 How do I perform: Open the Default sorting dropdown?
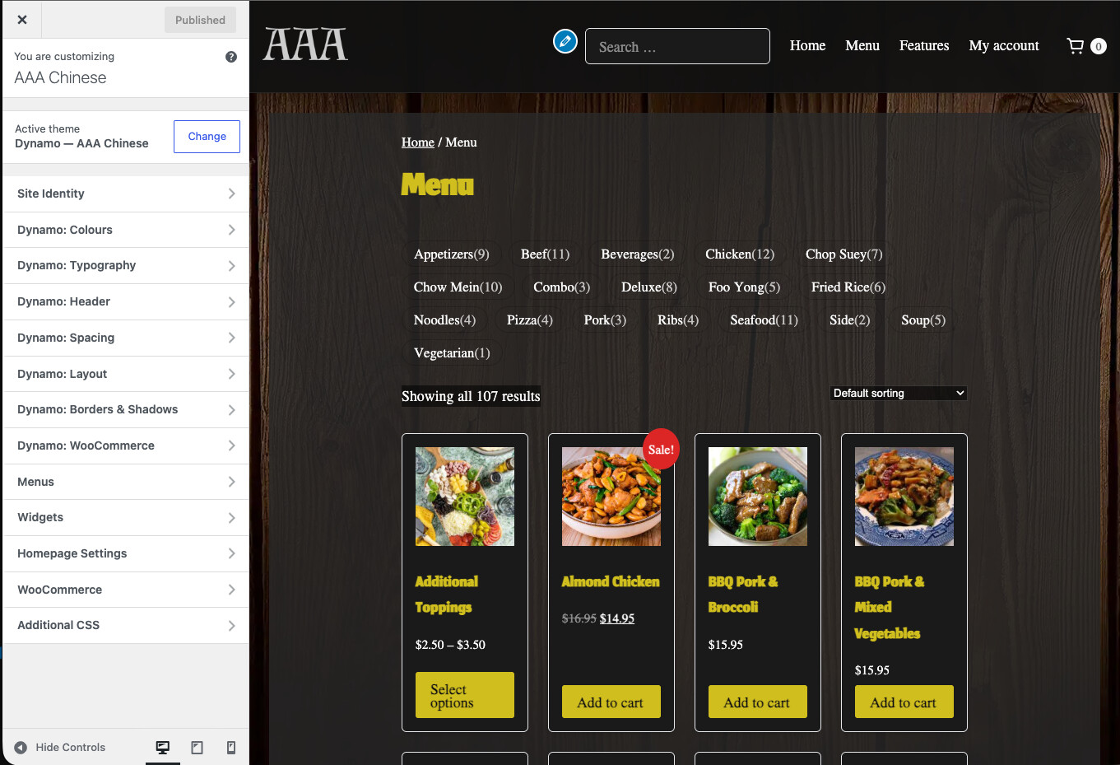click(x=899, y=394)
